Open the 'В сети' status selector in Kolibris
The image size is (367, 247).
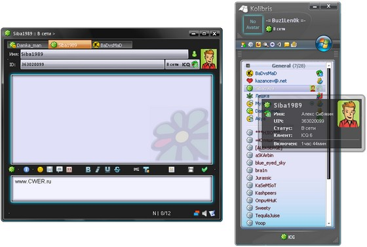pyautogui.click(x=276, y=29)
